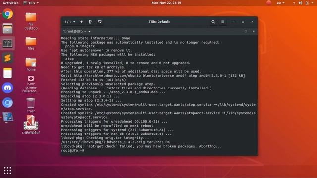Click the 'Need to get 132 kB of archives.' line
The width and height of the screenshot is (317, 178).
pos(94,67)
